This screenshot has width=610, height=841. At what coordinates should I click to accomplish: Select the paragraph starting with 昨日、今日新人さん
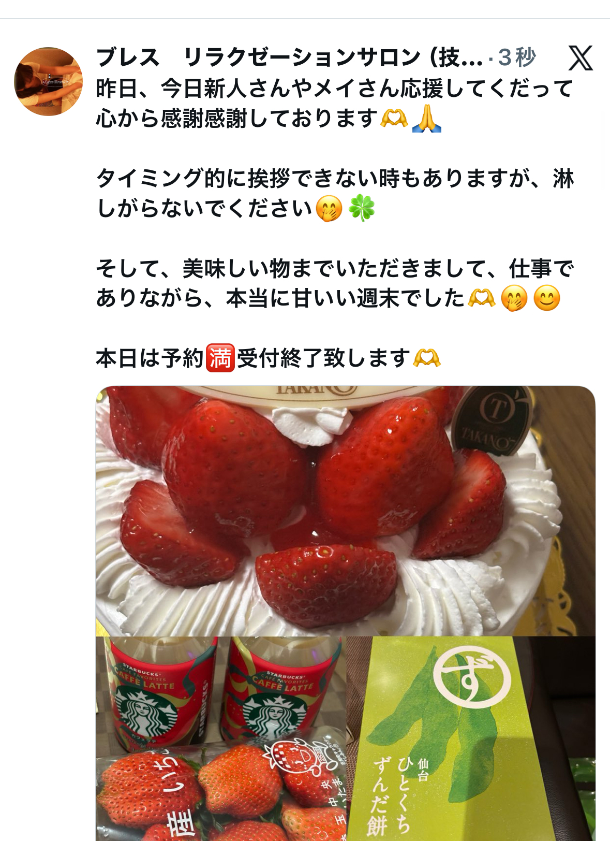[x=335, y=104]
